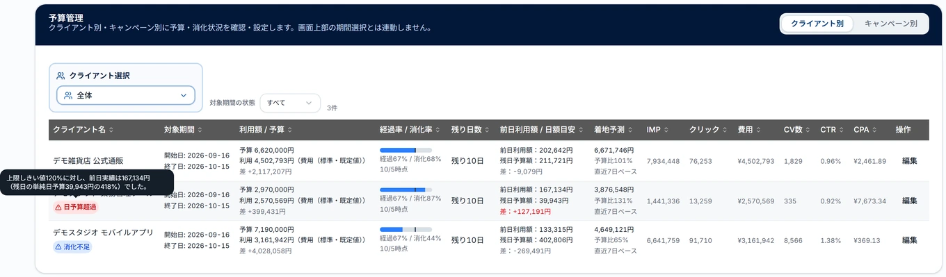
Task: Click click count 13,259
Action: pyautogui.click(x=700, y=201)
